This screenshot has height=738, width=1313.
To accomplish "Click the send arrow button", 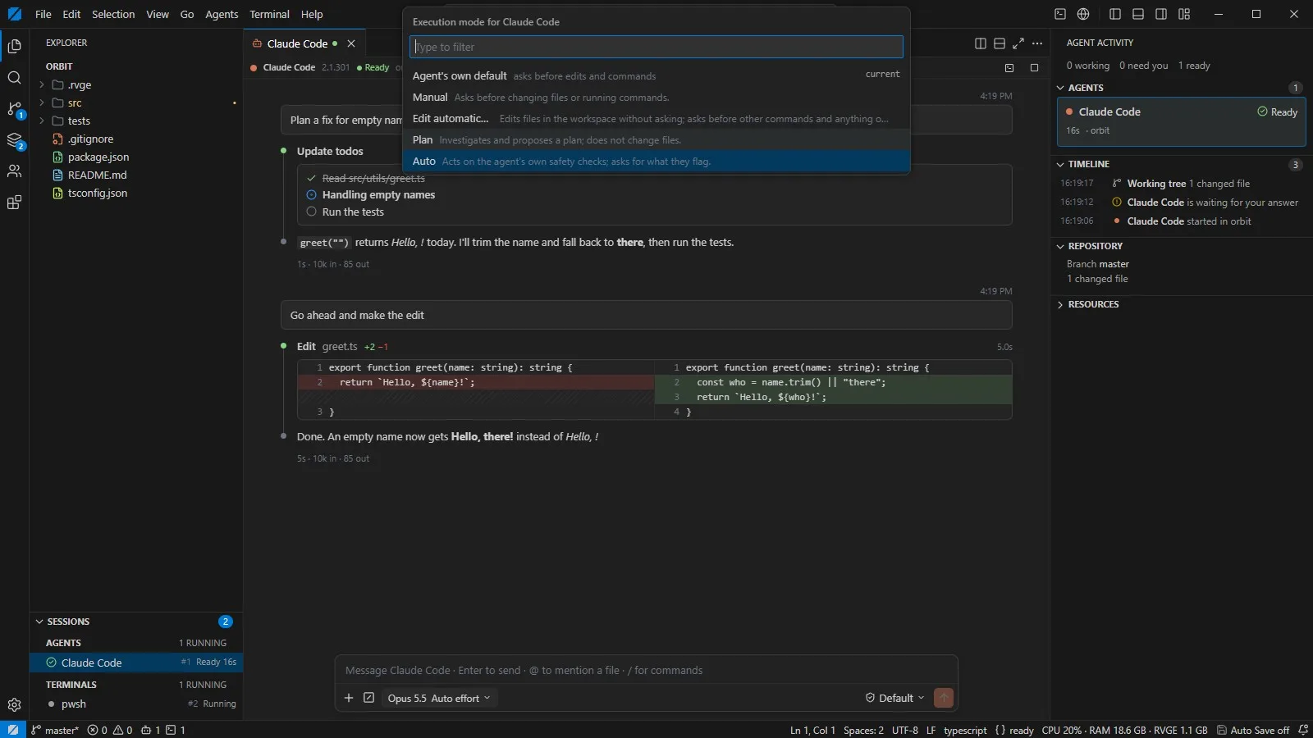I will click(x=944, y=698).
